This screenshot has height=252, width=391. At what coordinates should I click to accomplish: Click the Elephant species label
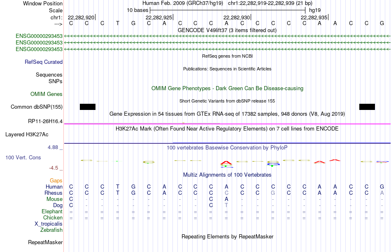click(x=52, y=211)
